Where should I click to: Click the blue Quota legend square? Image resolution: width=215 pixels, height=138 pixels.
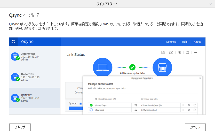[x=81, y=104]
